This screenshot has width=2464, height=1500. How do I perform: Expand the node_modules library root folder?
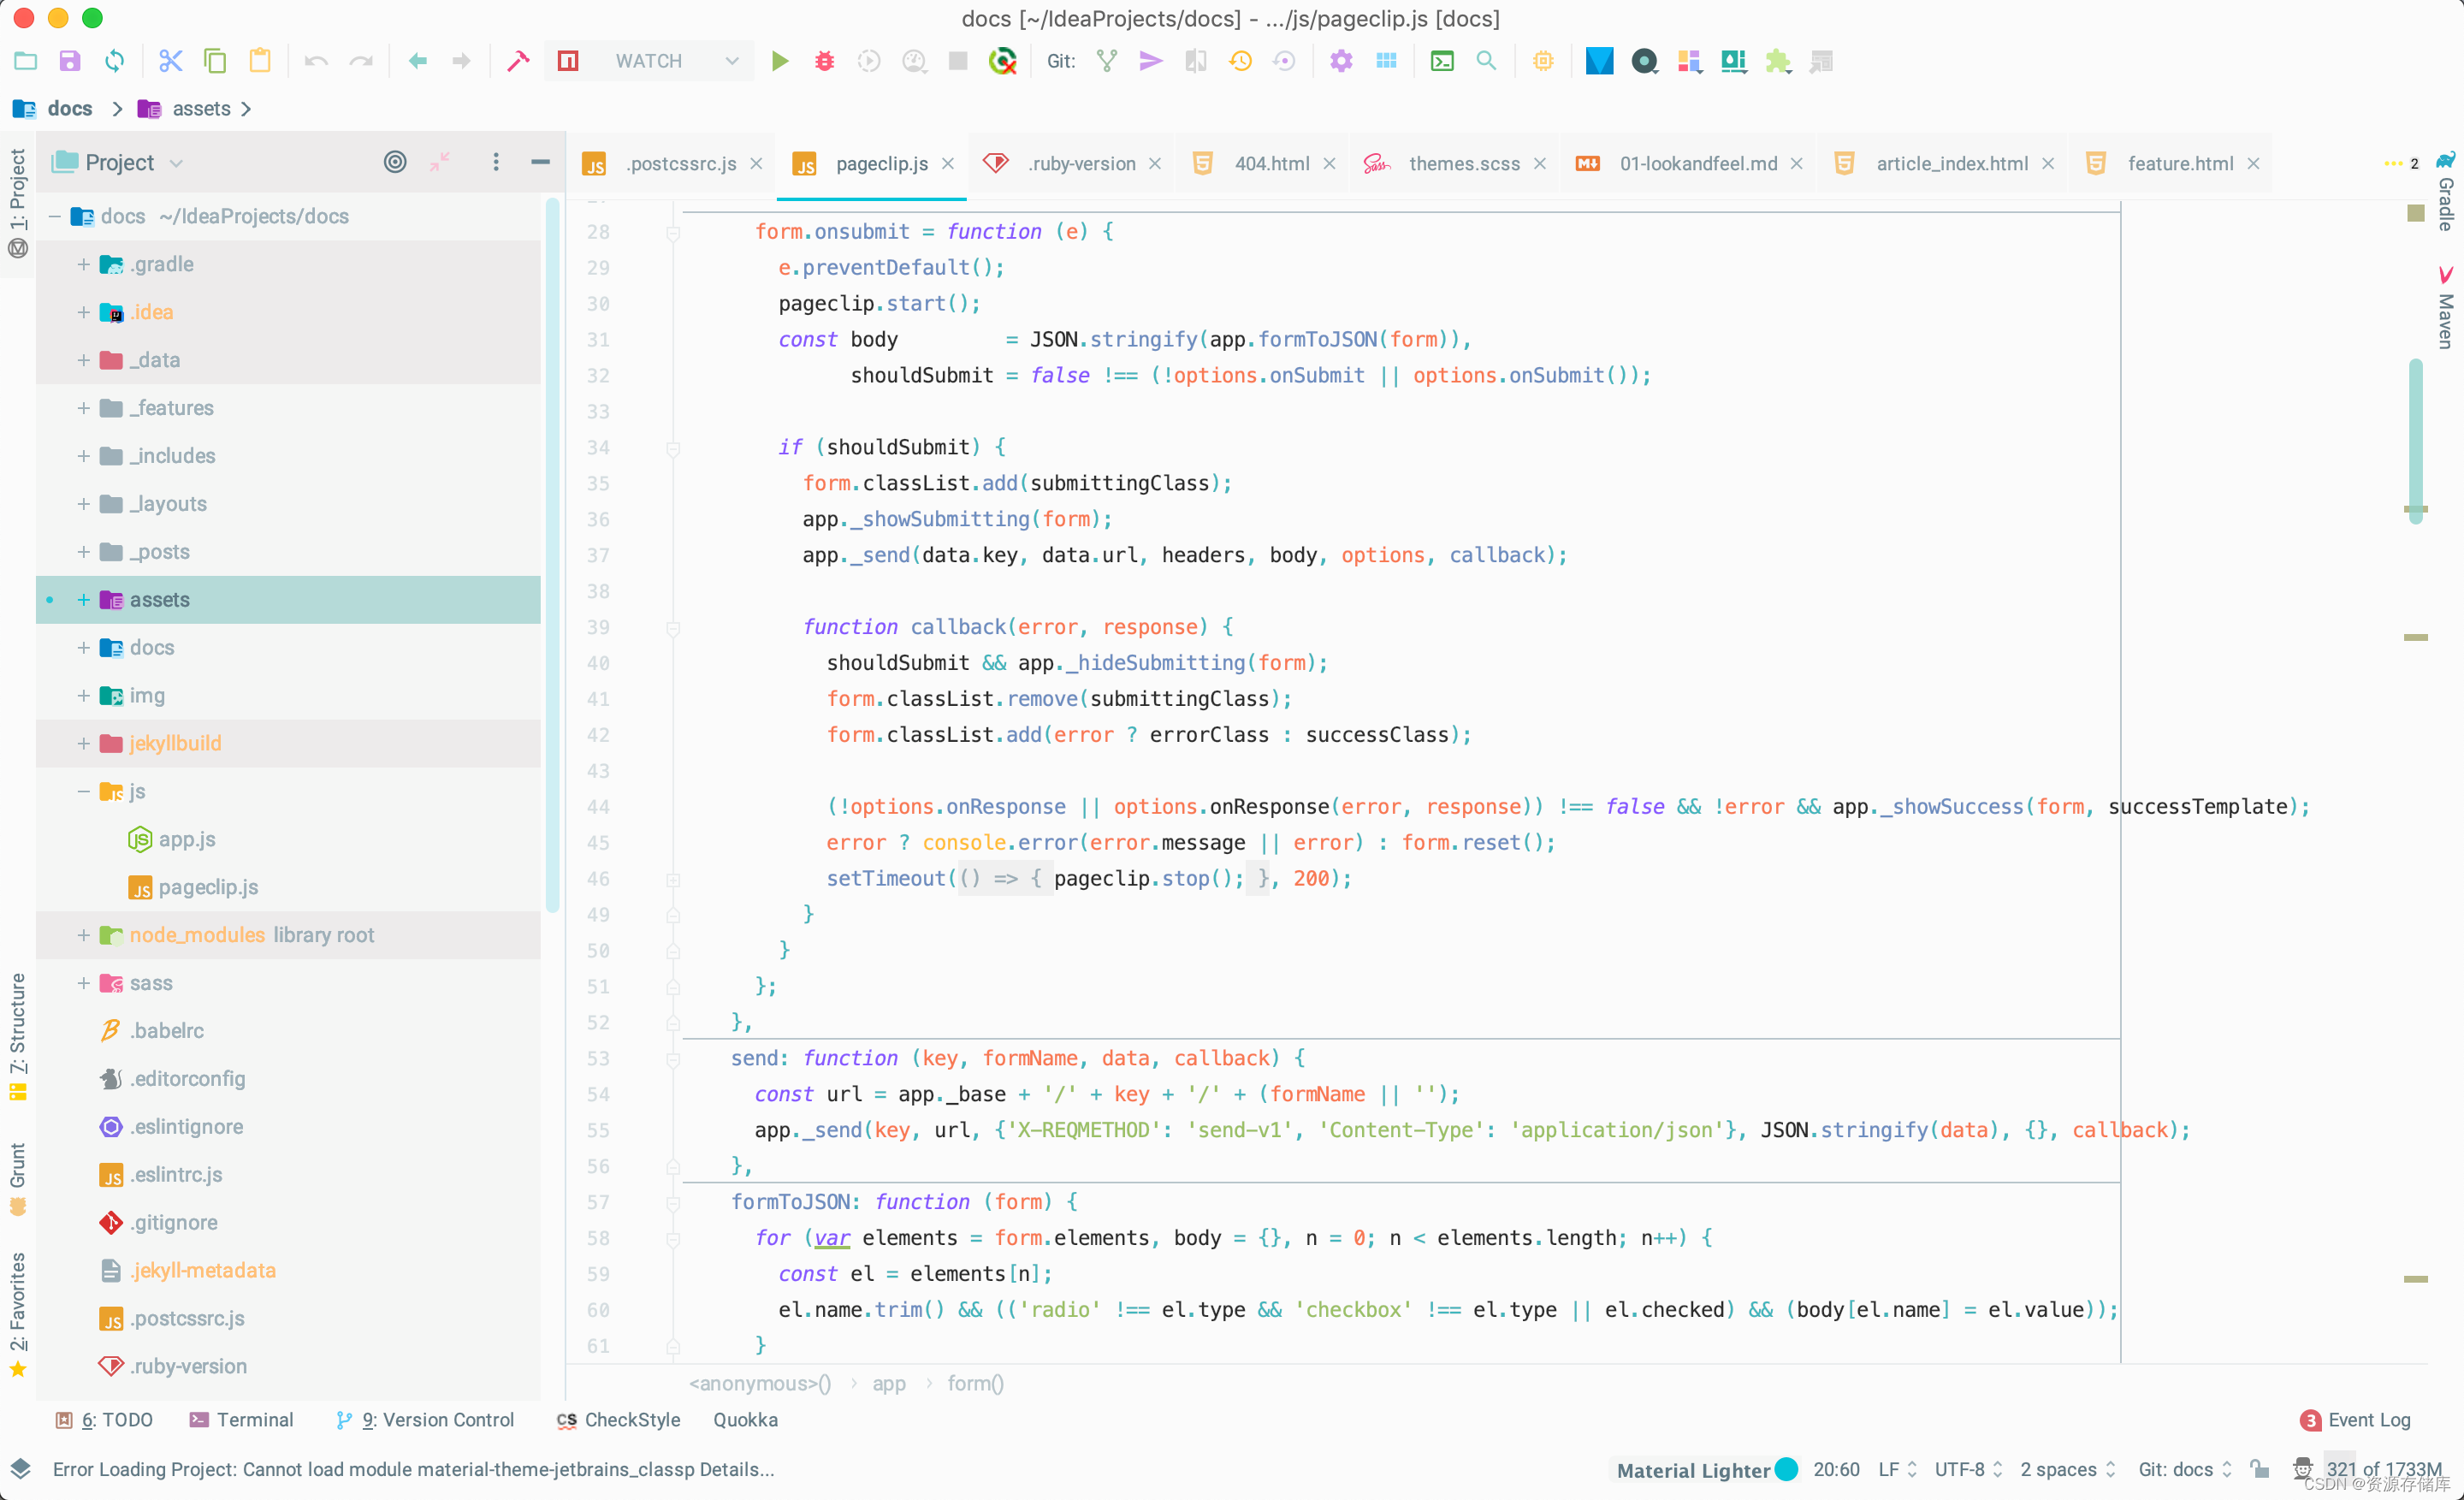[84, 935]
